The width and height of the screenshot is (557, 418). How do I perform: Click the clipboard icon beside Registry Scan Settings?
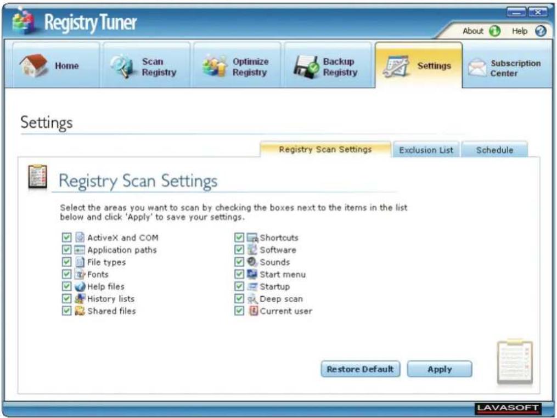point(37,177)
